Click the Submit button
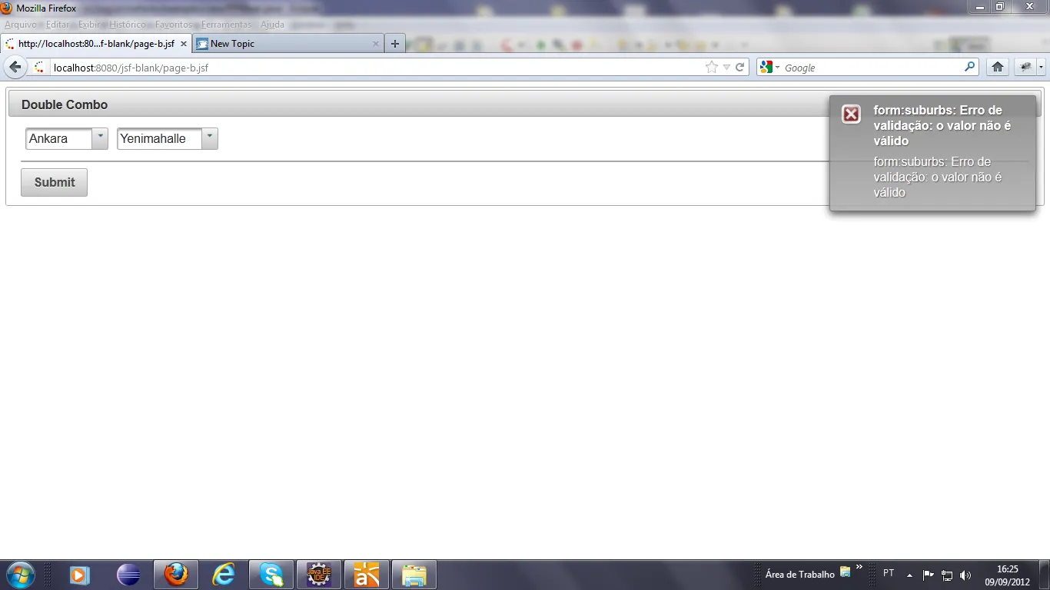 pyautogui.click(x=54, y=183)
